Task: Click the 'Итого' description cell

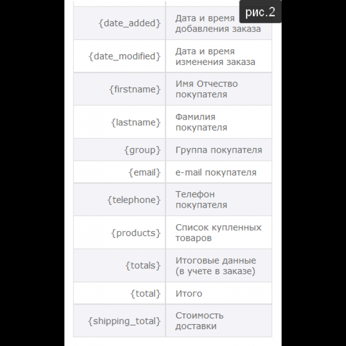Action: click(x=189, y=293)
